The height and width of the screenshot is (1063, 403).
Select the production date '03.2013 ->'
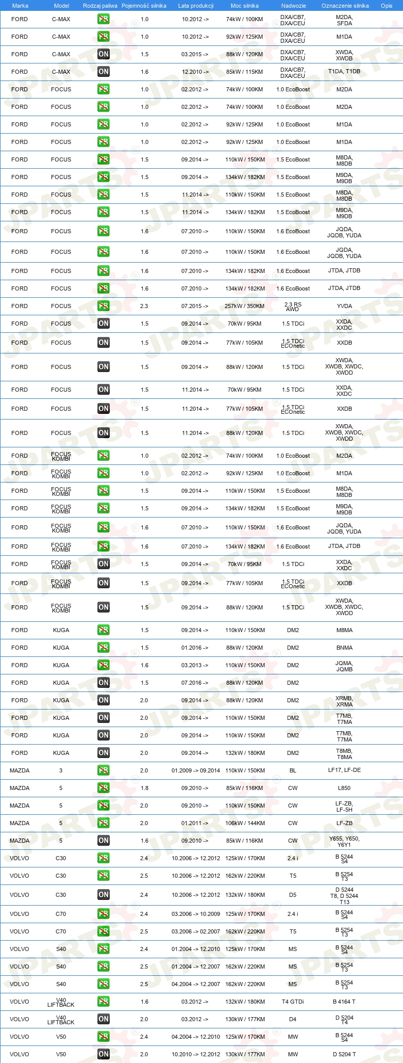pyautogui.click(x=195, y=665)
